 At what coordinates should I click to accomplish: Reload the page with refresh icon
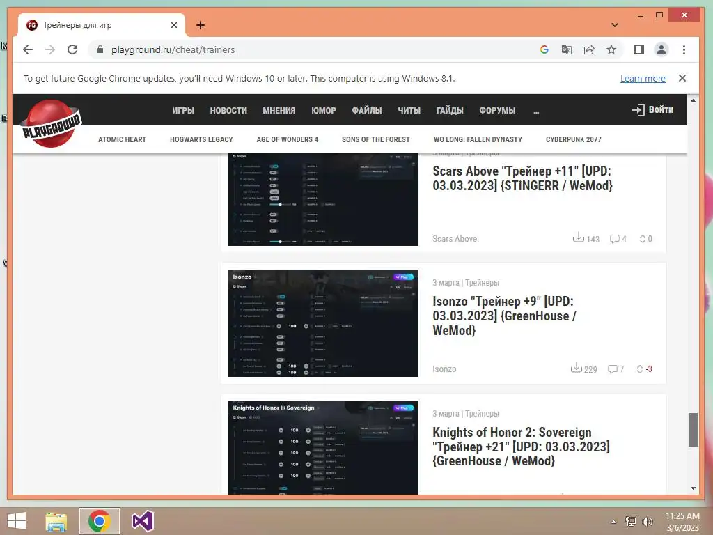(72, 49)
